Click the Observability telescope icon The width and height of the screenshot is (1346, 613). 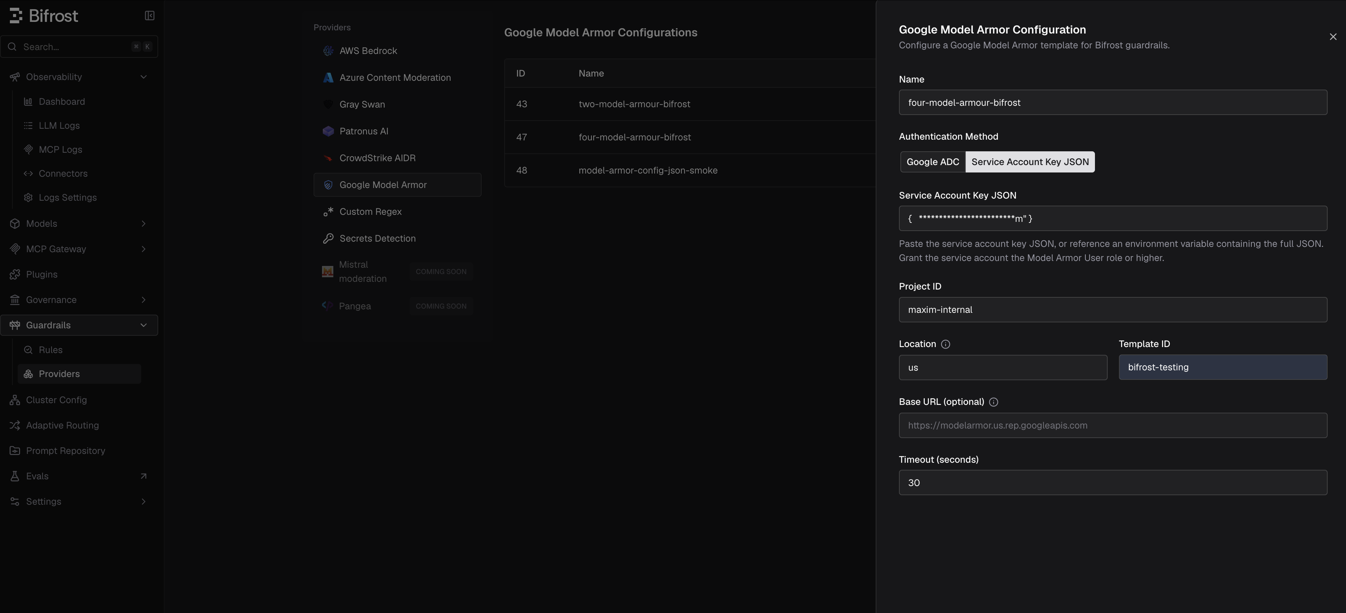(x=14, y=77)
